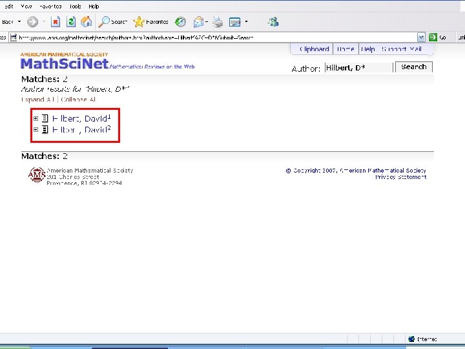This screenshot has height=349, width=465.
Task: Click the Edit page toolbar icon
Action: coord(235,22)
